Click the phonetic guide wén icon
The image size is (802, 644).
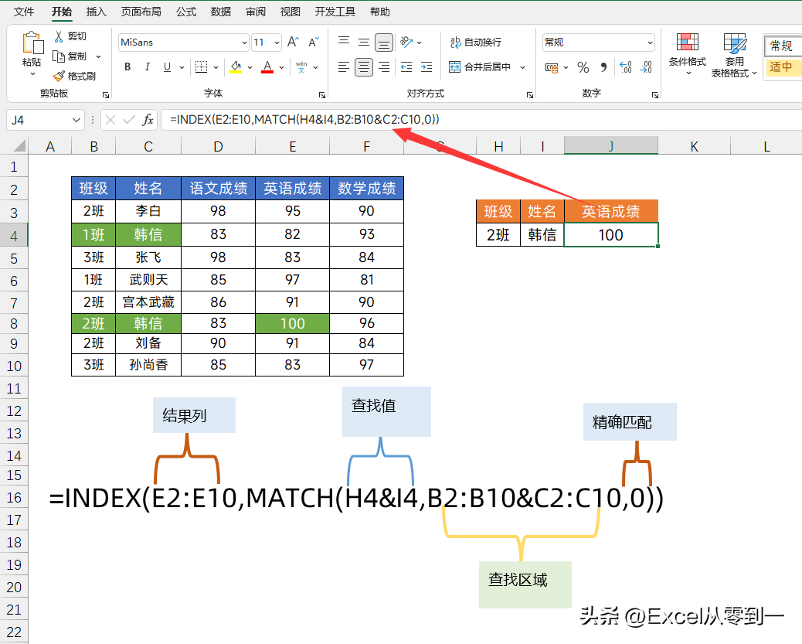click(301, 66)
